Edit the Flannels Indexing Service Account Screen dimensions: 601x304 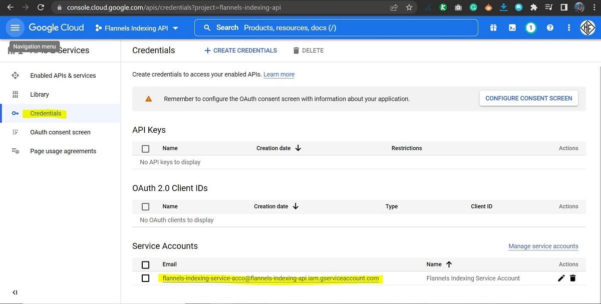tap(561, 278)
